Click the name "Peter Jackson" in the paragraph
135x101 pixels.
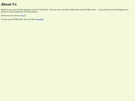coord(32,12)
